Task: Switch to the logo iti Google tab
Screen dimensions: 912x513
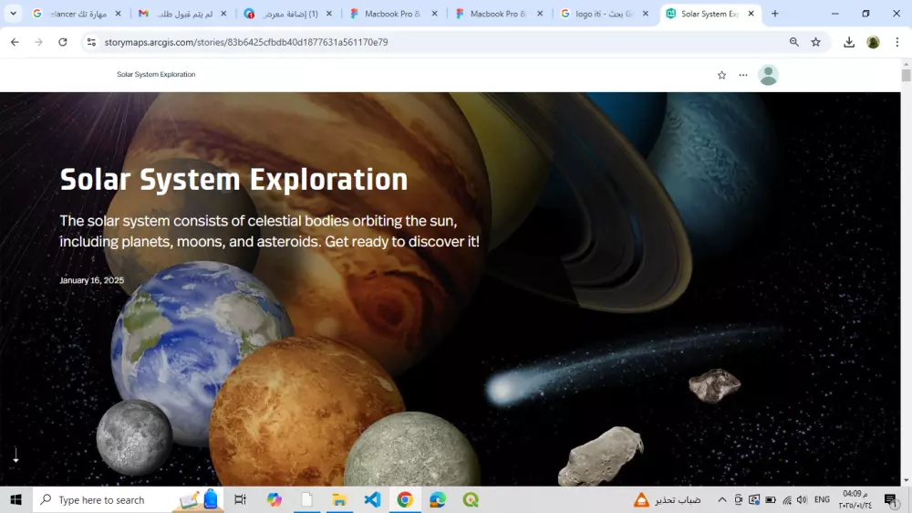Action: click(605, 14)
